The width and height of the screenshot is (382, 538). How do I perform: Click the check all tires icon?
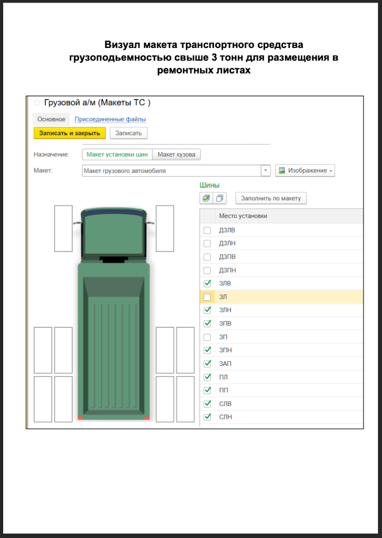click(206, 198)
